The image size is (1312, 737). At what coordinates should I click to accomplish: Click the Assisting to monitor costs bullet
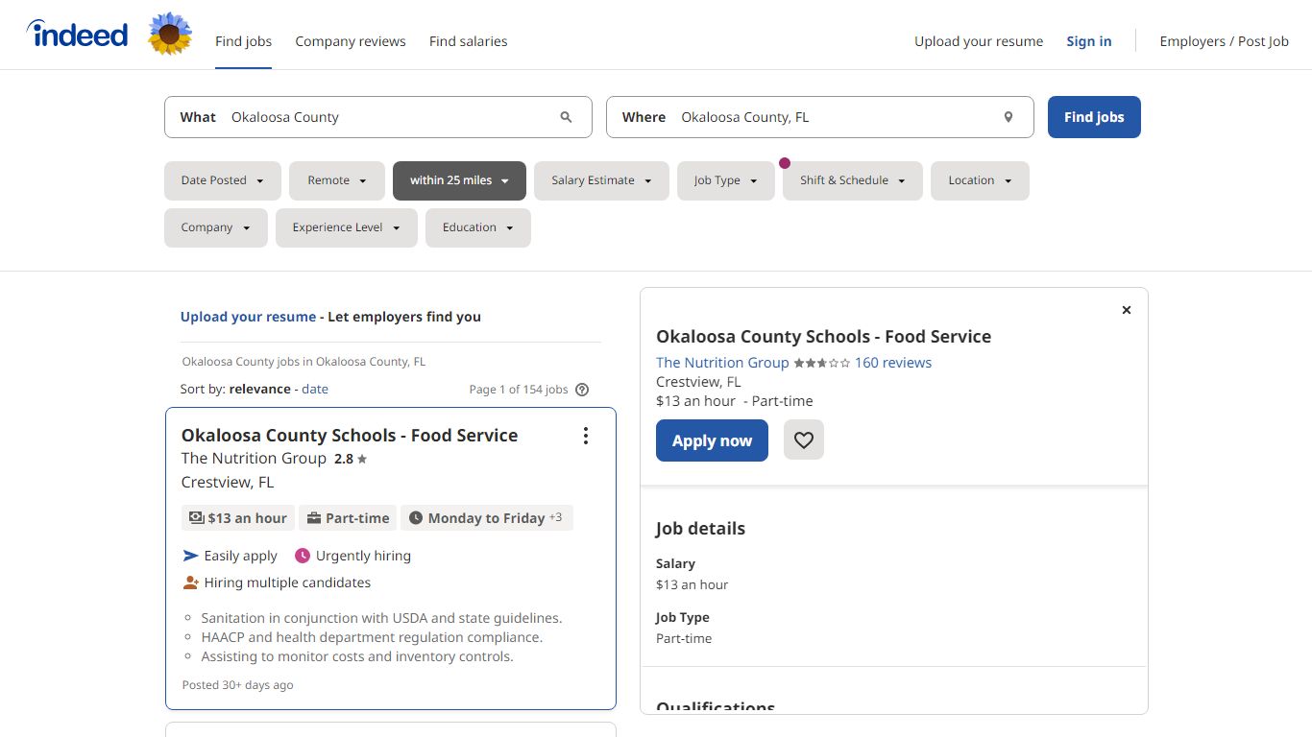pos(357,656)
